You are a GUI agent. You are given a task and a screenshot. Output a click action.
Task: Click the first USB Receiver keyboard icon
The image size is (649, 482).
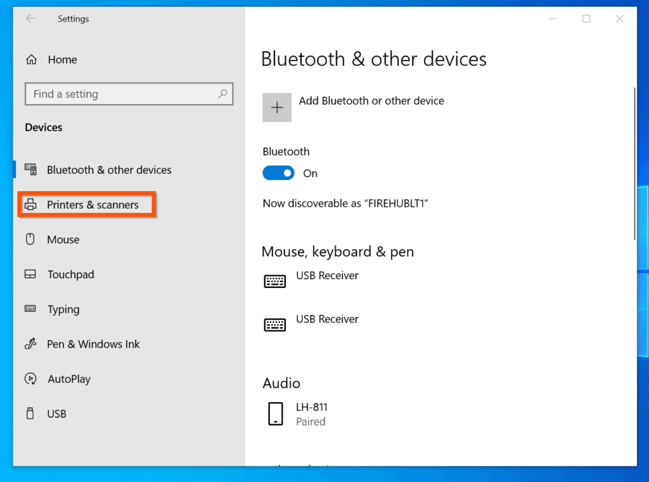coord(275,281)
